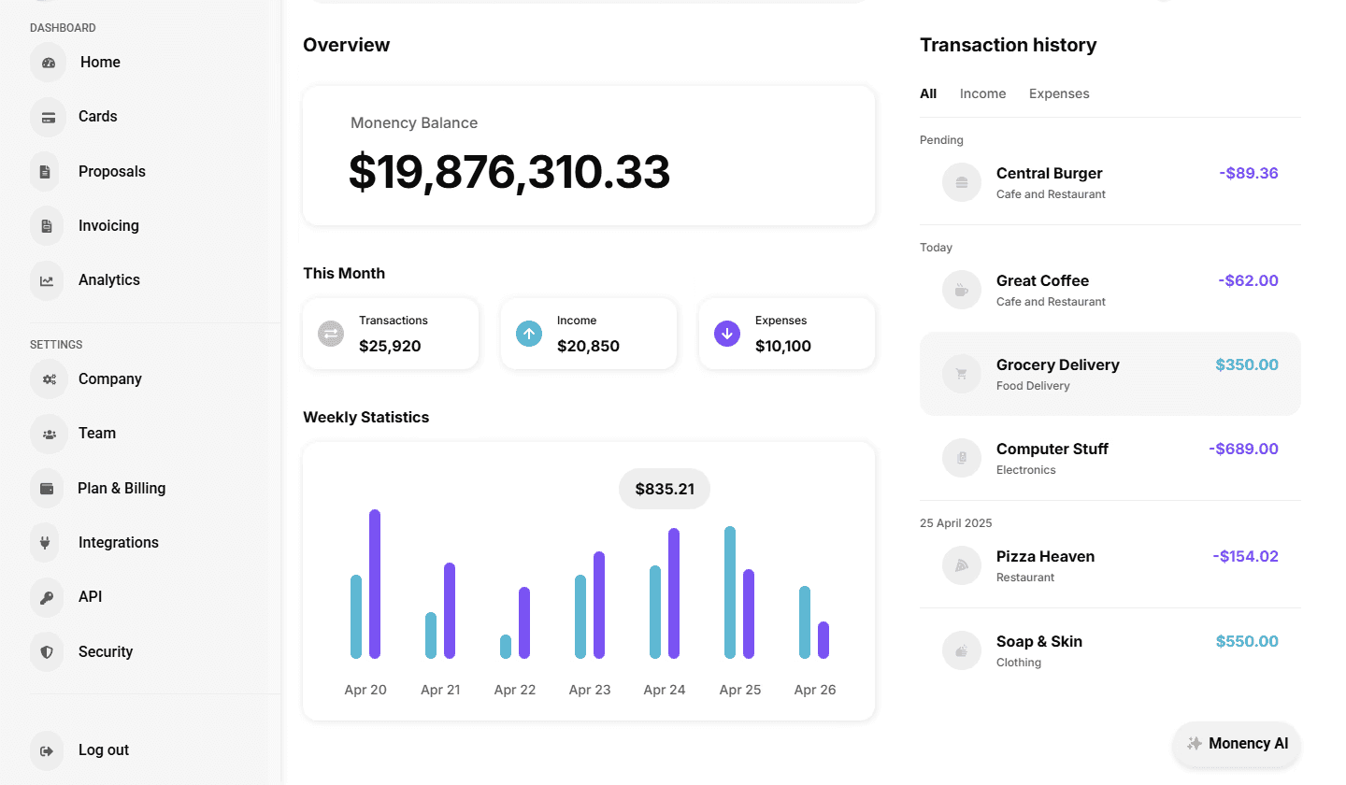The image size is (1346, 785).
Task: Open the Proposals section
Action: [x=112, y=172]
